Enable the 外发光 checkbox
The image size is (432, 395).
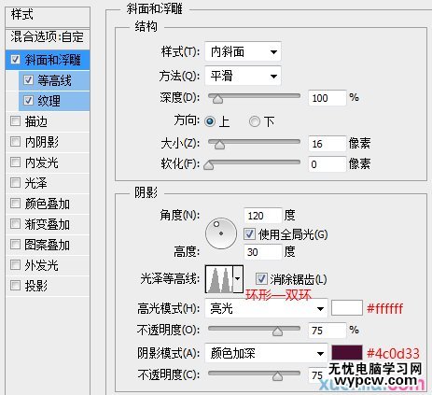point(15,265)
